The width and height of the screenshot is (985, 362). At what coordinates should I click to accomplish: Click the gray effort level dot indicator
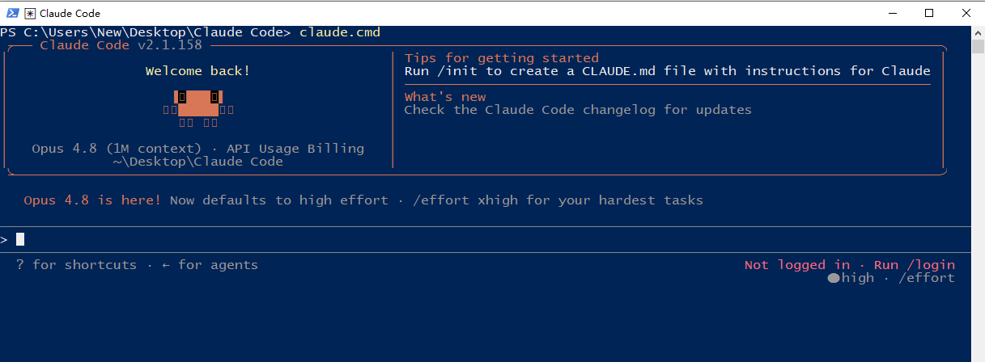834,278
